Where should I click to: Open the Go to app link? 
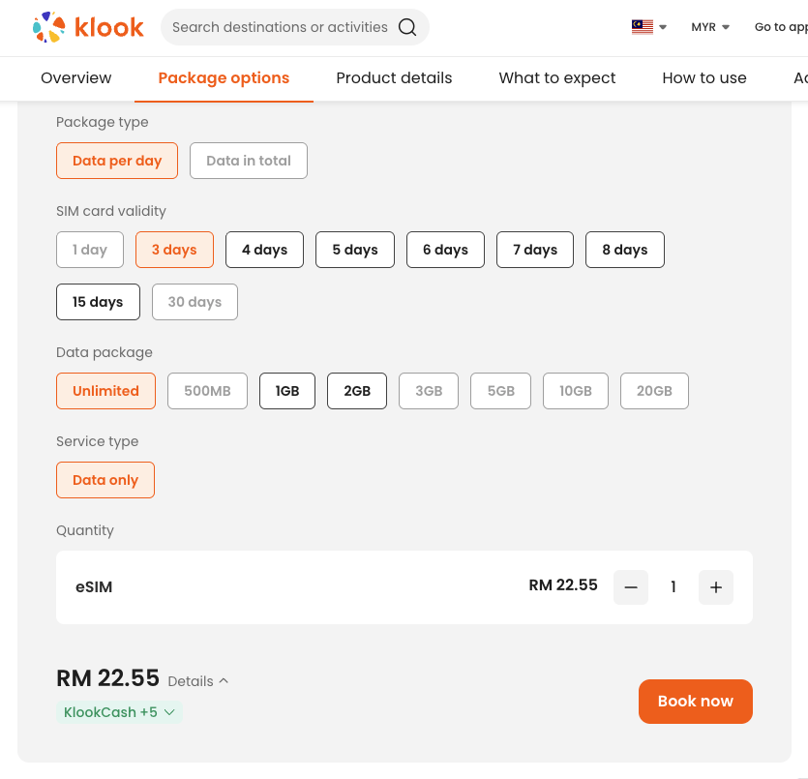(780, 27)
